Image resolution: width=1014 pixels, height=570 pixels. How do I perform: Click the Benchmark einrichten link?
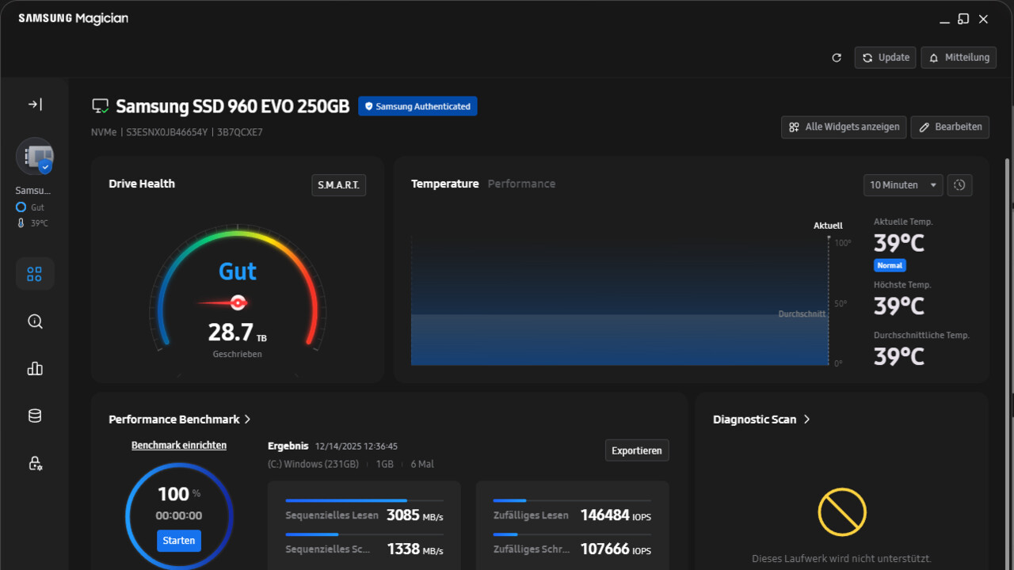coord(179,446)
